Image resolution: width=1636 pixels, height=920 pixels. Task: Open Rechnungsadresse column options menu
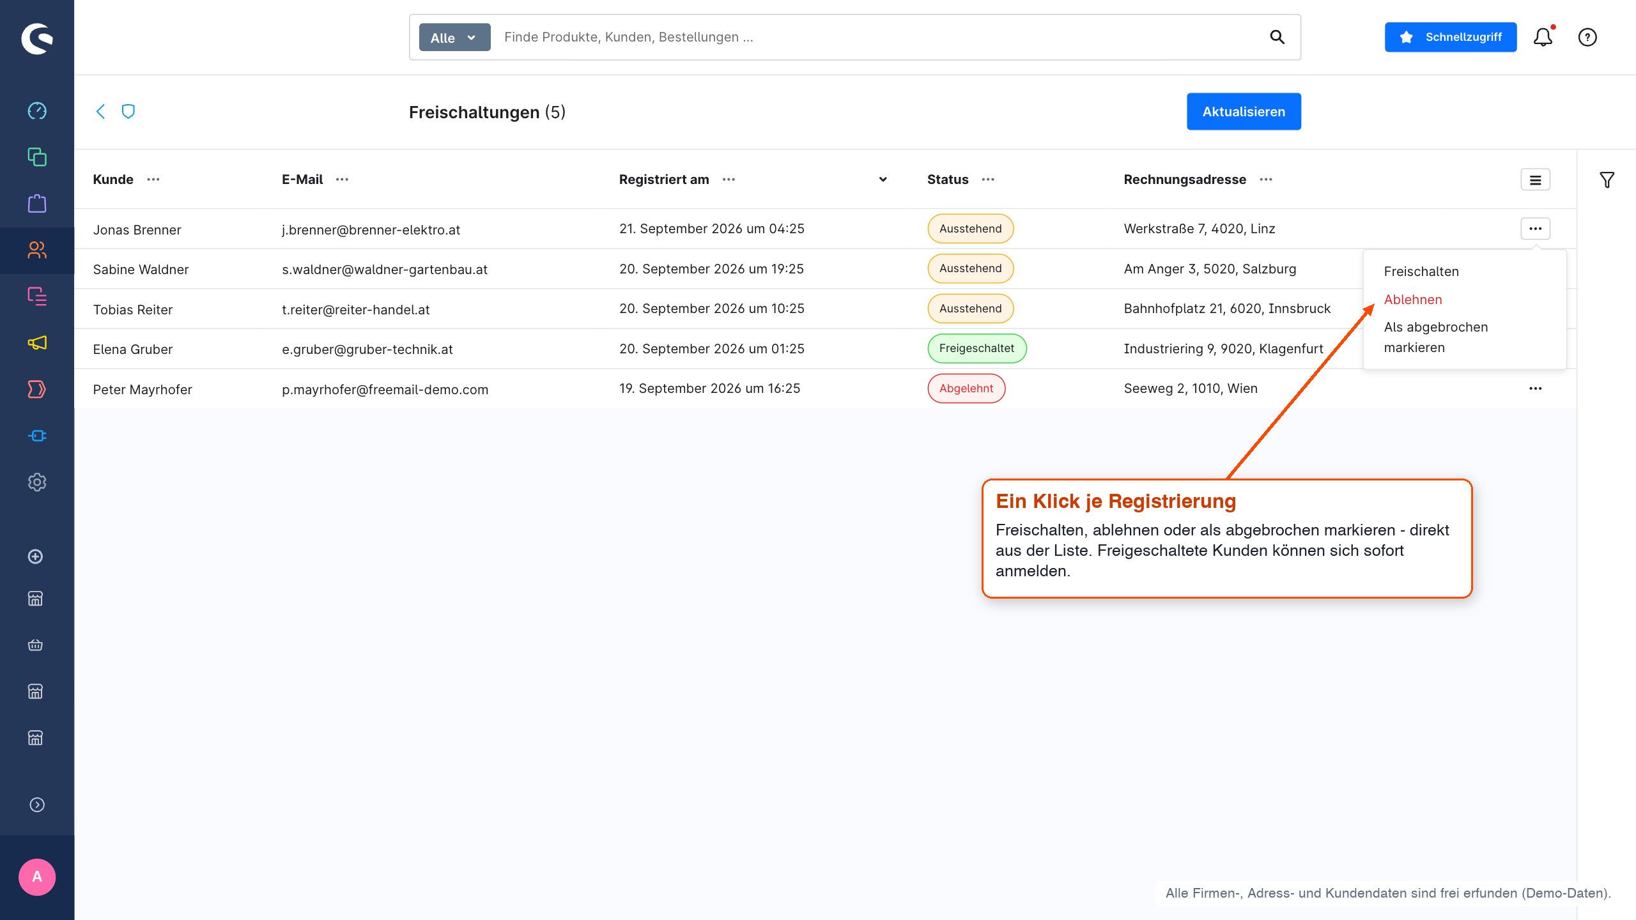[x=1267, y=180]
